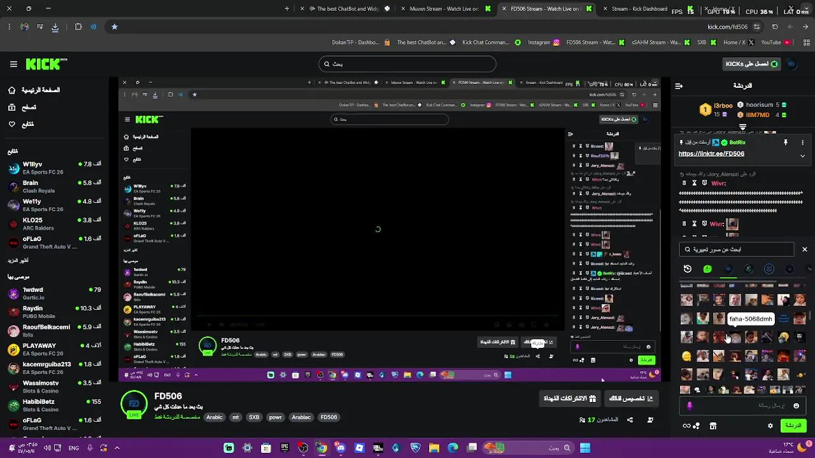
Task: Switch to The best ChatBot browser tab
Action: pos(347,9)
